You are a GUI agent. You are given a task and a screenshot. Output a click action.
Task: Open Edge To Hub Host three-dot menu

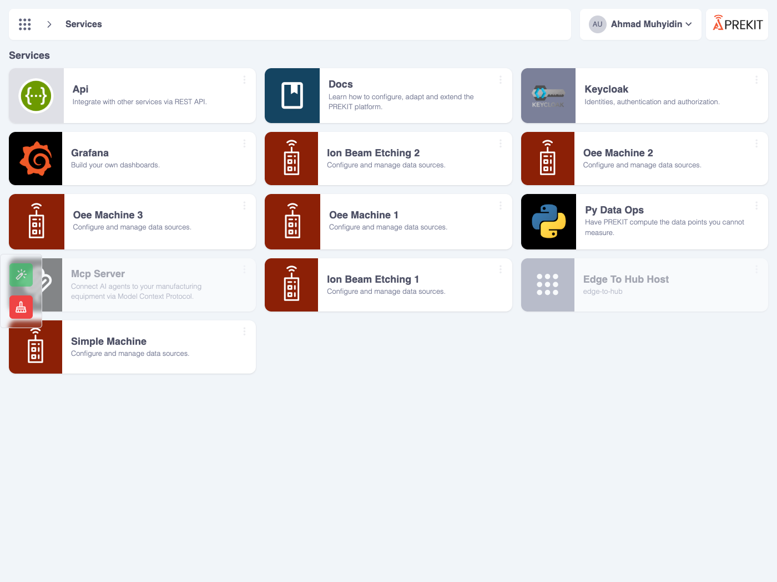(756, 269)
